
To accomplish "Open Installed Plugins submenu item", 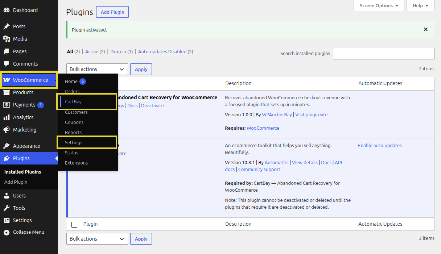I will pyautogui.click(x=23, y=172).
